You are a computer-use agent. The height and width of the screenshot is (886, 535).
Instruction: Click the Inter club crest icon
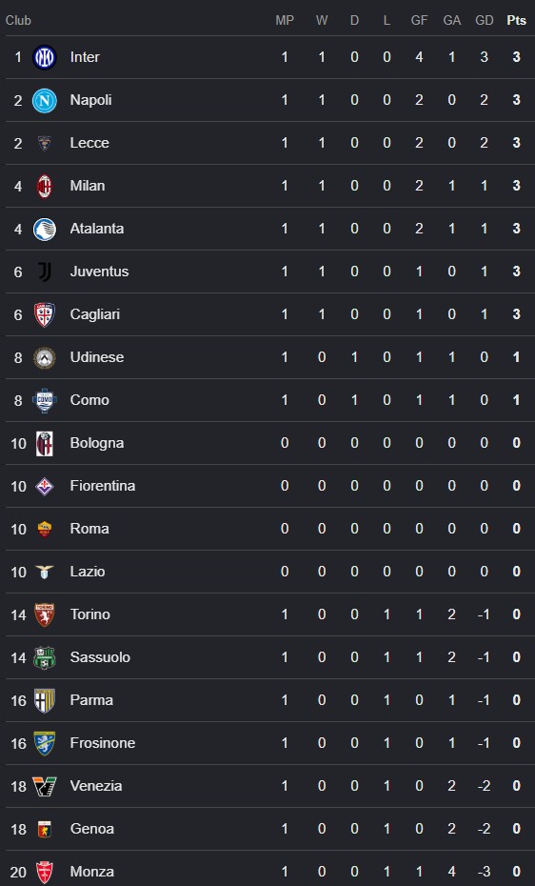coord(44,57)
